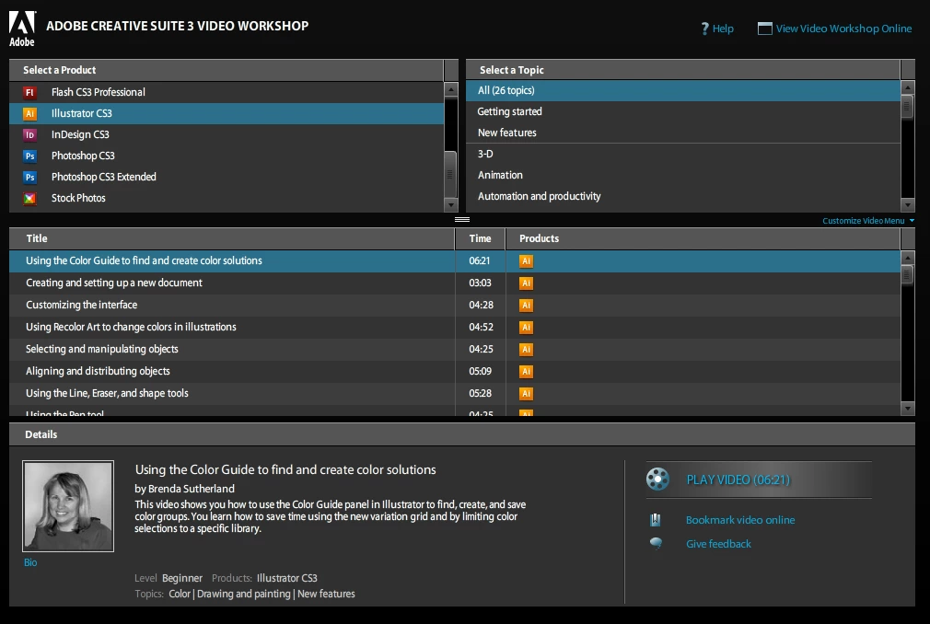This screenshot has width=930, height=624.
Task: Click the 03:03 time cell
Action: [x=480, y=283]
